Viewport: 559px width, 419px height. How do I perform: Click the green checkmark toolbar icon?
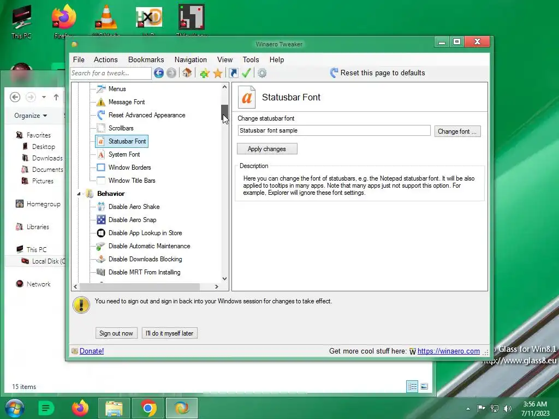point(246,73)
